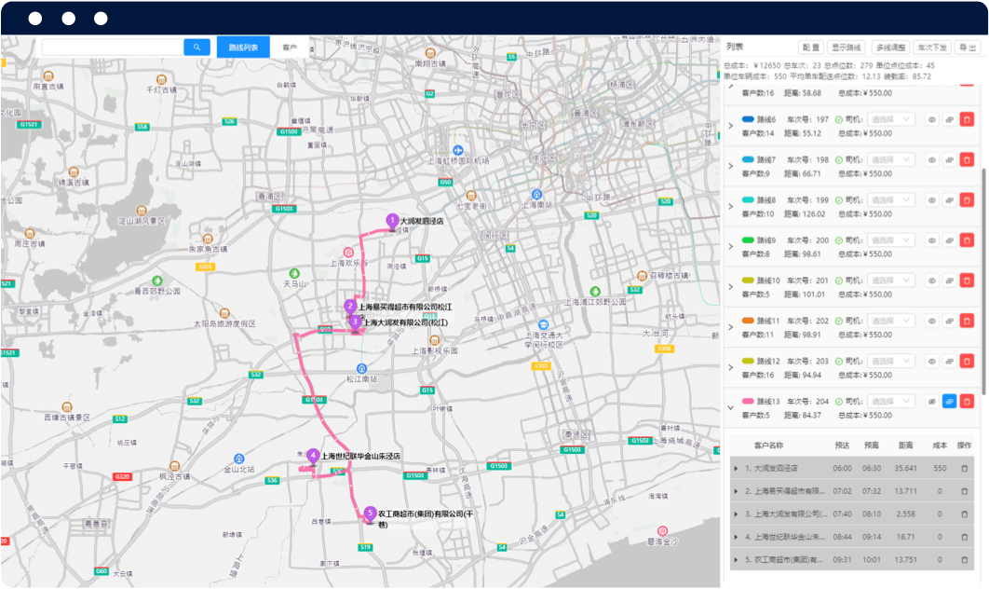Delete 路线13 with its red trash button
The image size is (989, 589).
click(967, 402)
